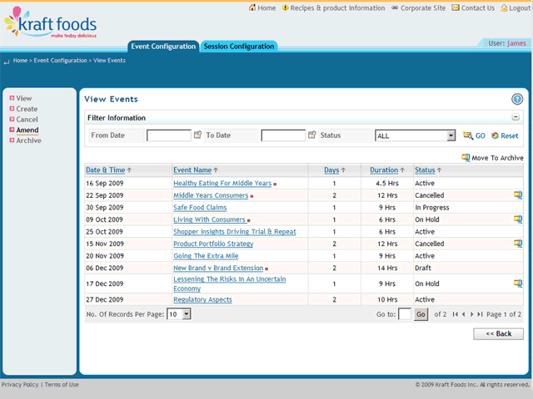Image resolution: width=533 pixels, height=399 pixels.
Task: Click the help icon beside View Events
Action: click(x=516, y=99)
